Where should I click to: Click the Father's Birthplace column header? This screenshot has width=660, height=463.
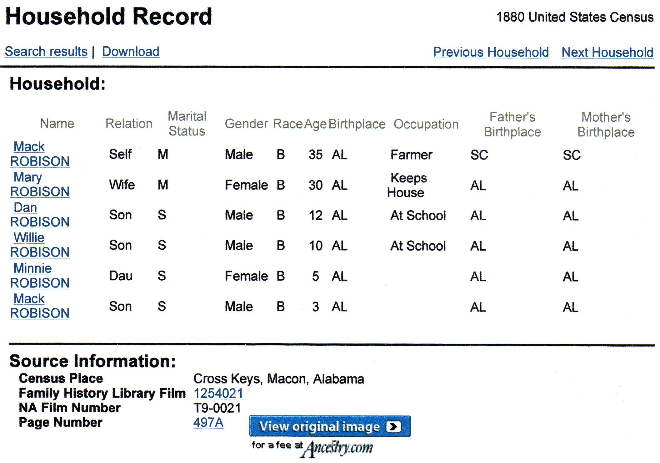512,125
